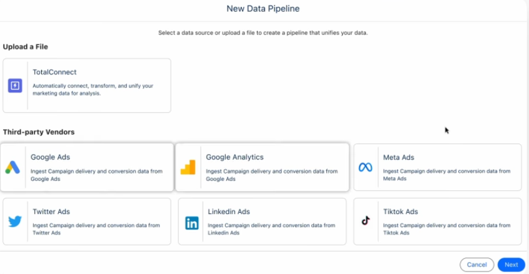The image size is (529, 274).
Task: Click Meta Ads card description text
Action: point(446,175)
